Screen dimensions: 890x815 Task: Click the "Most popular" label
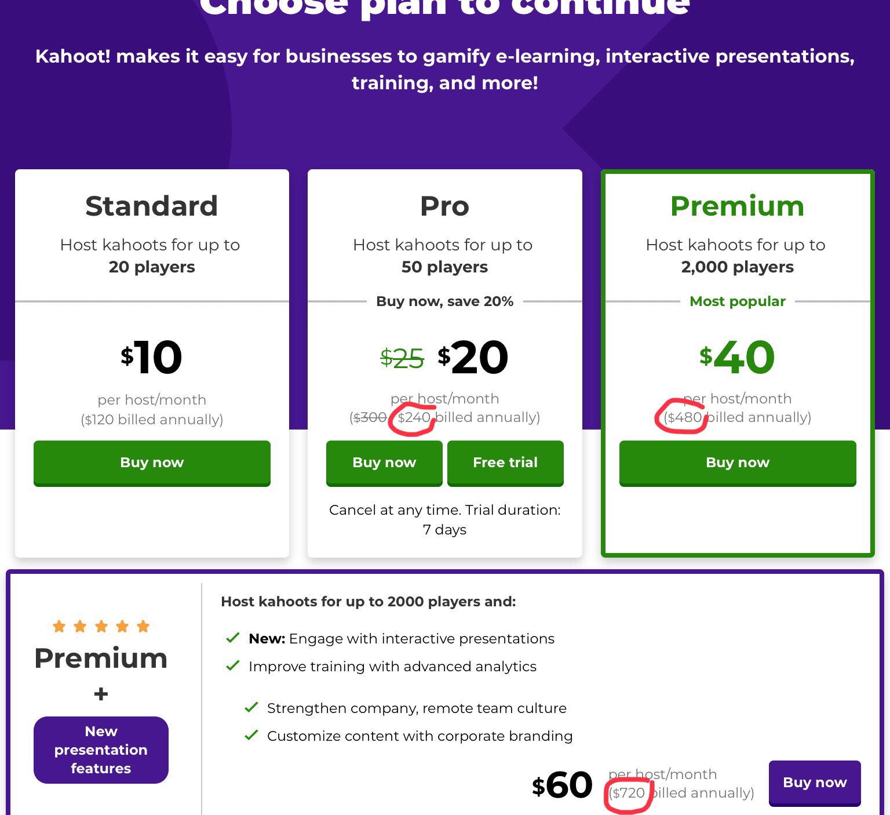tap(737, 301)
